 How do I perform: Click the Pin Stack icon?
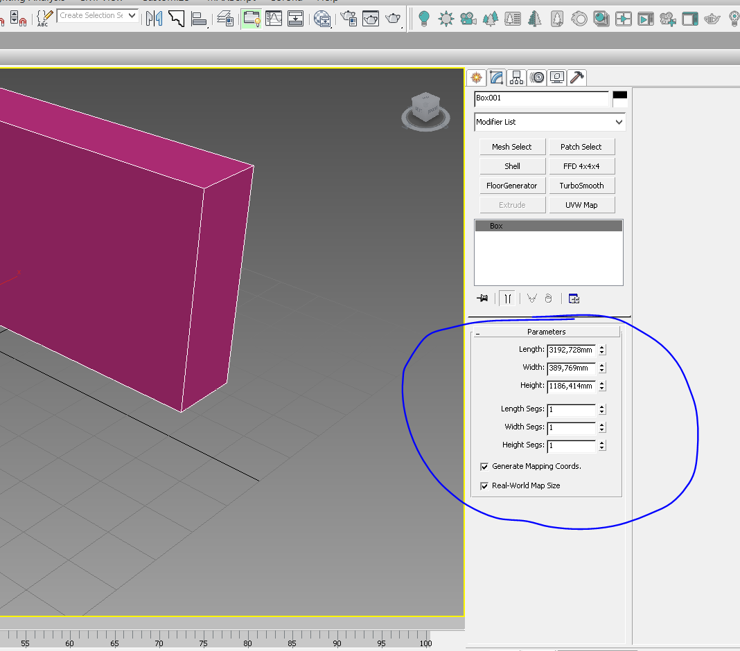tap(482, 298)
